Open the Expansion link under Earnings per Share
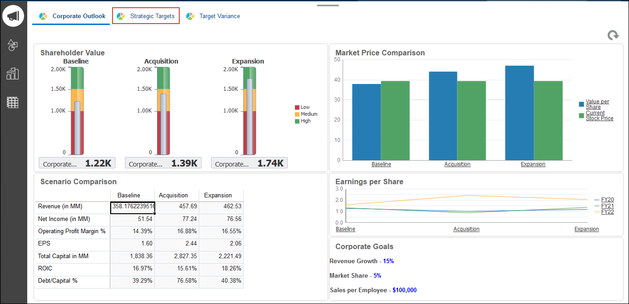629x304 pixels. click(586, 229)
